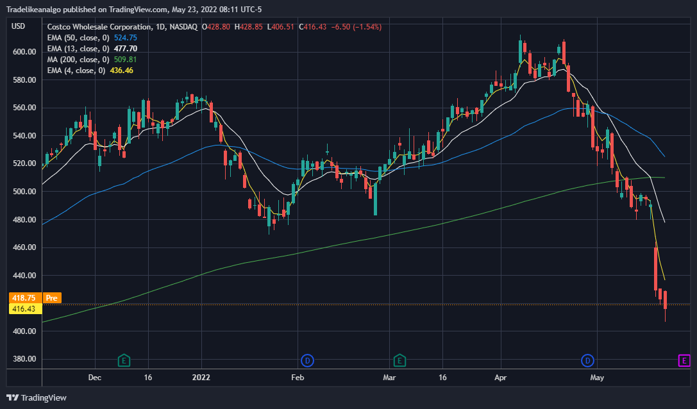Open the blue dividend marker near Feb
Viewport: 697px width, 409px height.
pos(307,360)
